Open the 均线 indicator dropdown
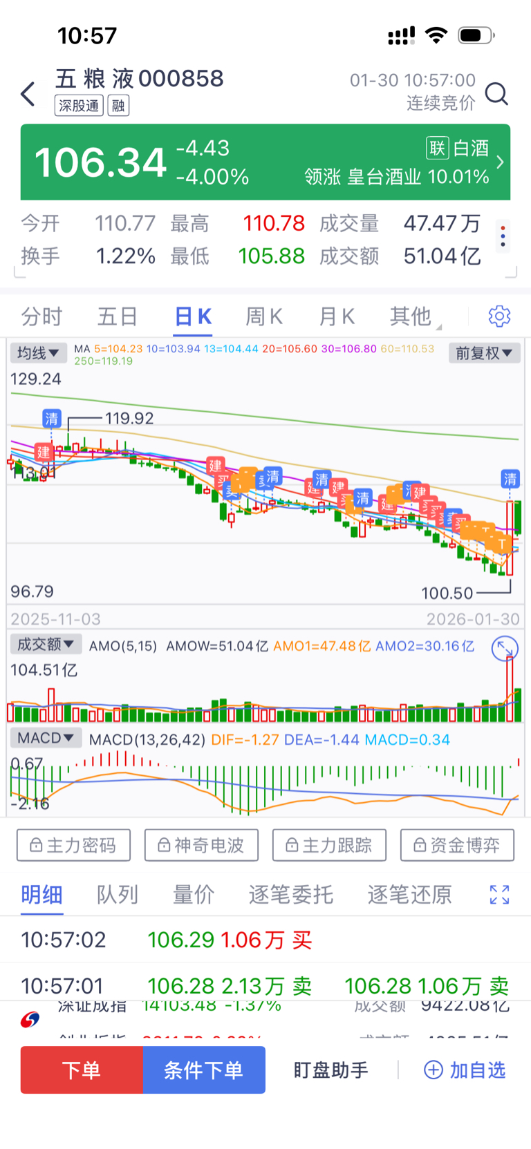The width and height of the screenshot is (531, 1149). [38, 353]
